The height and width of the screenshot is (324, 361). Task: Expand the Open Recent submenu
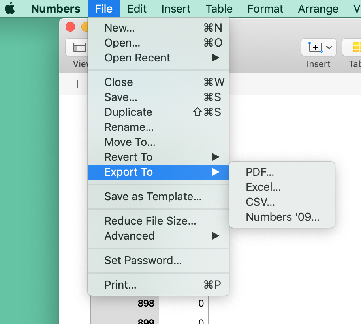tap(158, 58)
